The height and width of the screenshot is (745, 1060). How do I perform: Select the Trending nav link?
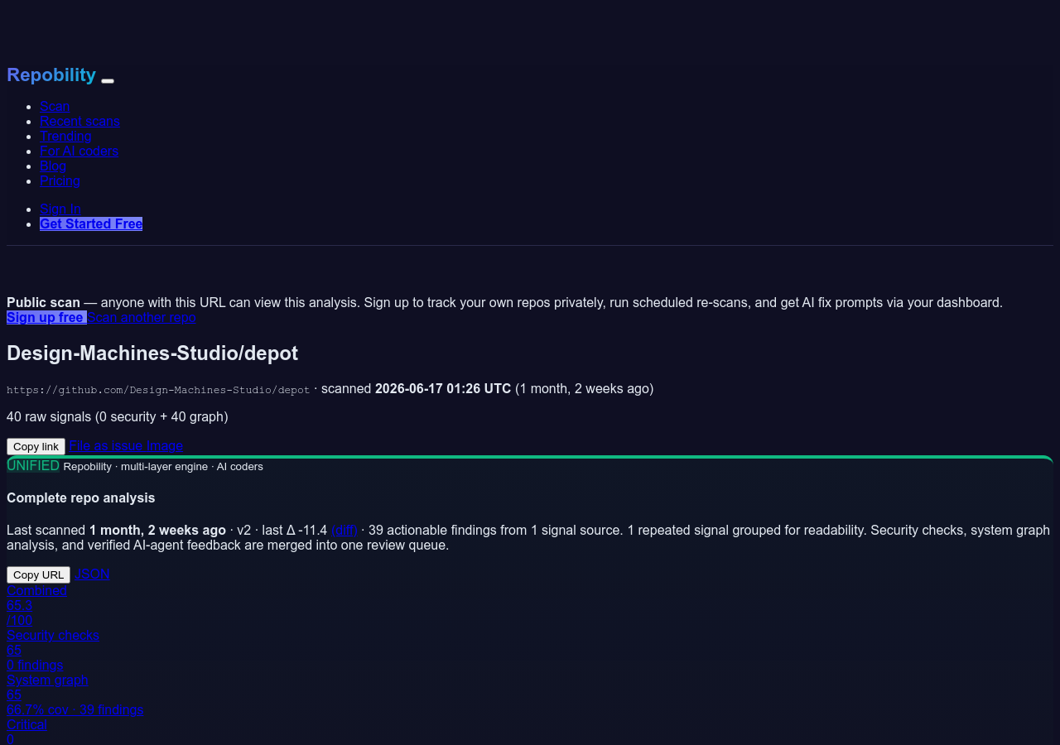(x=65, y=136)
